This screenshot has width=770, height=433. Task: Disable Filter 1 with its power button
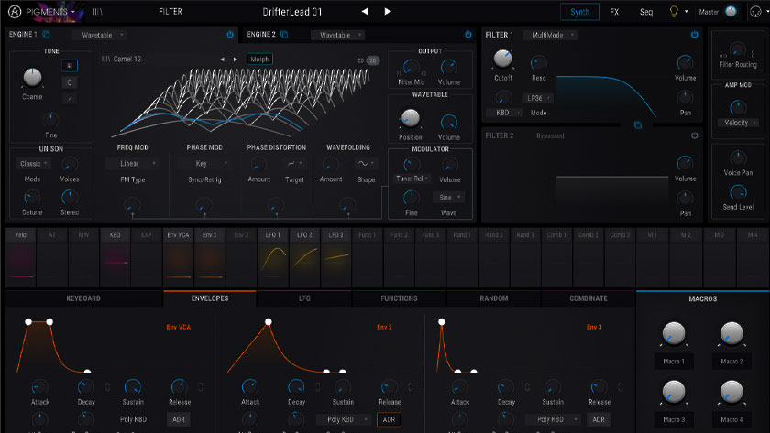click(x=694, y=35)
